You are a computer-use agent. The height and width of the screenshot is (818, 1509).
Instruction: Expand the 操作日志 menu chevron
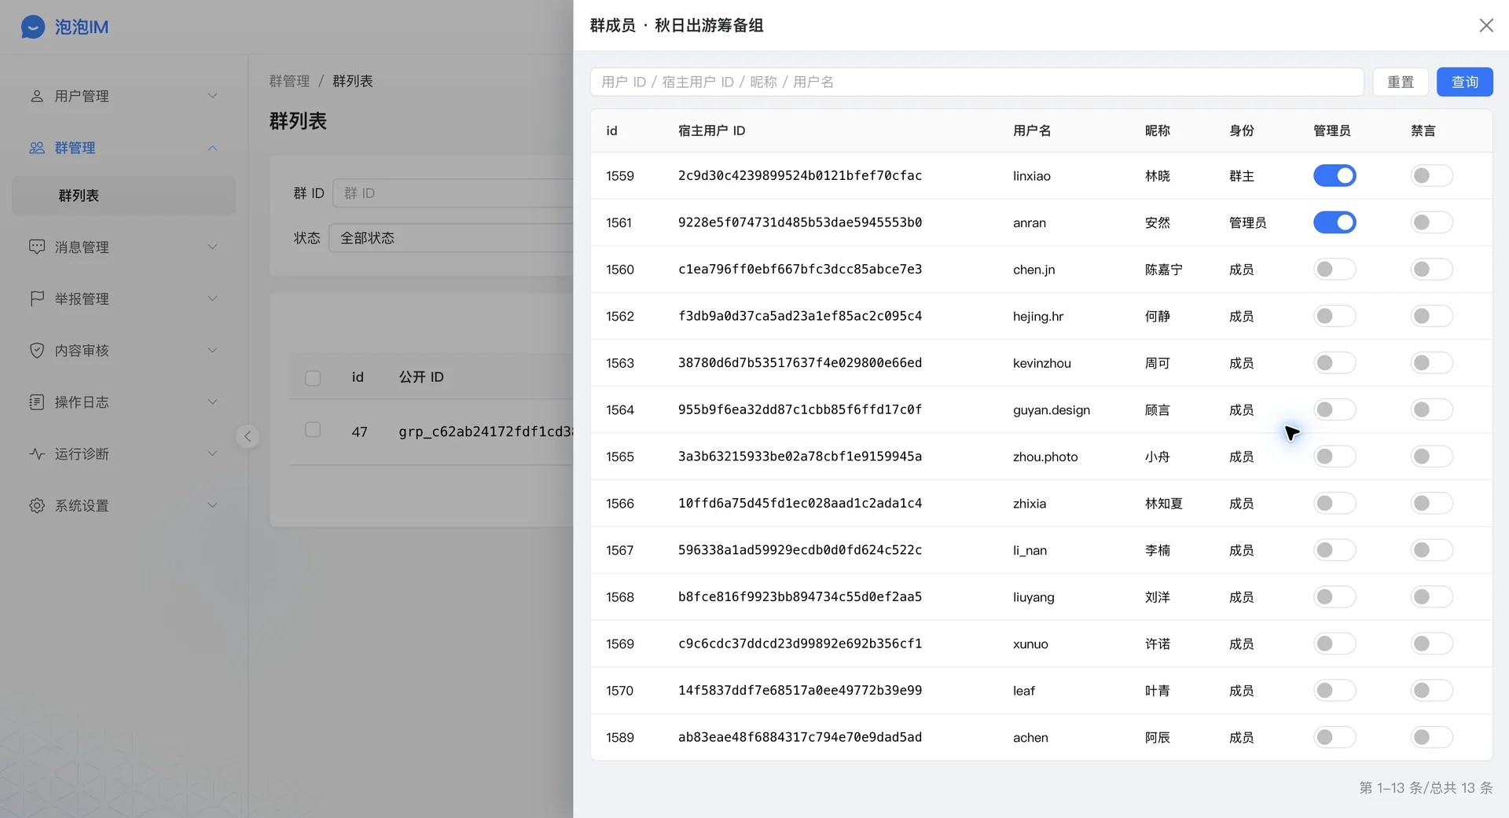(212, 402)
